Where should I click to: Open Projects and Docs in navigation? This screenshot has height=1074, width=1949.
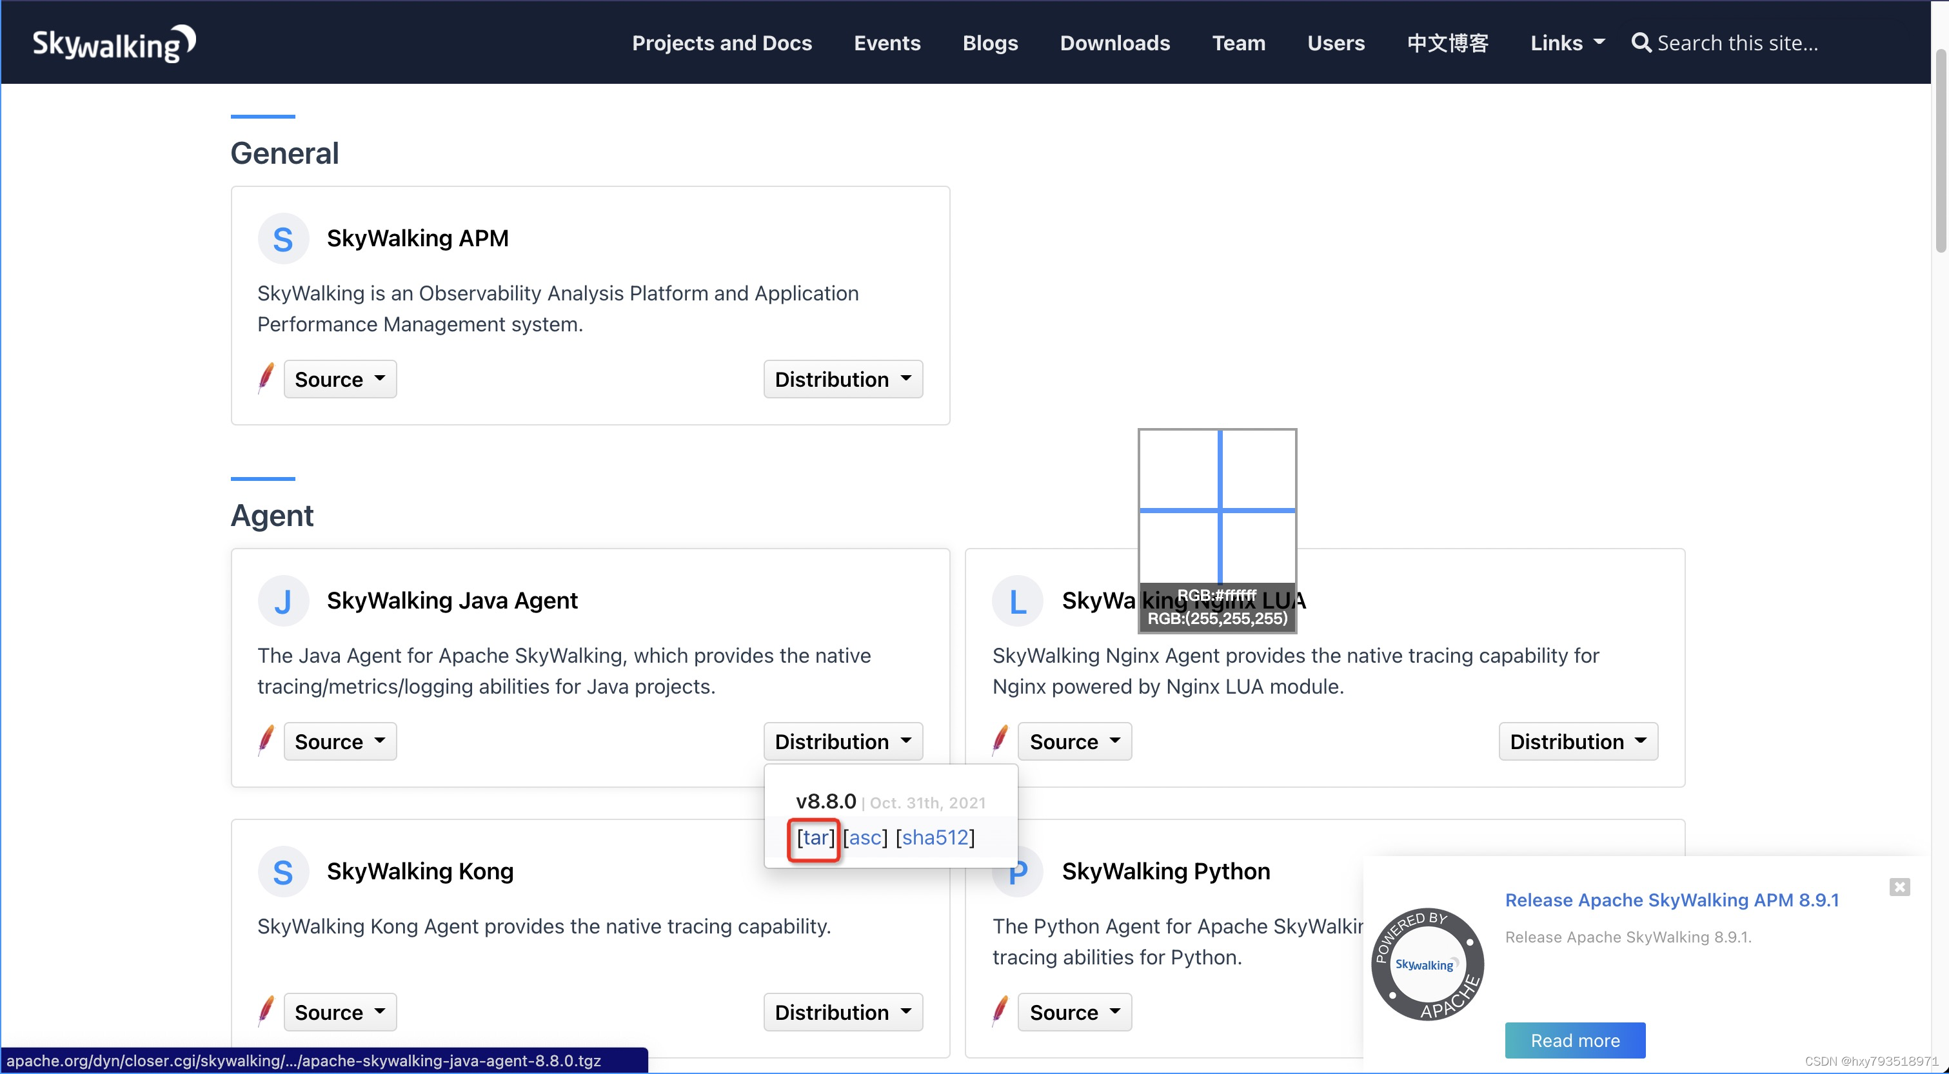(x=722, y=43)
